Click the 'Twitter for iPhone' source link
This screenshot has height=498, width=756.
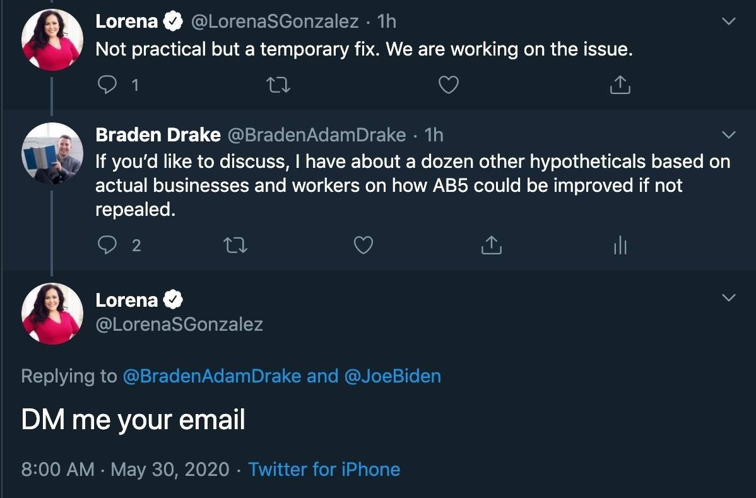324,469
